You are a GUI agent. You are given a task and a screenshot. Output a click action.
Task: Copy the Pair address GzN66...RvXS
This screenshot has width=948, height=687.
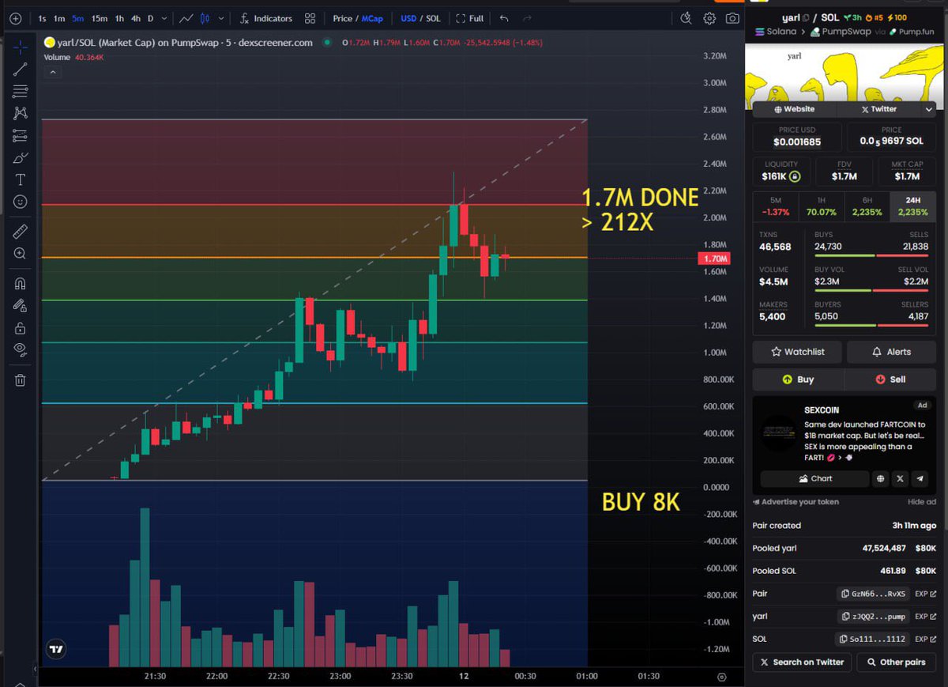[x=872, y=594]
